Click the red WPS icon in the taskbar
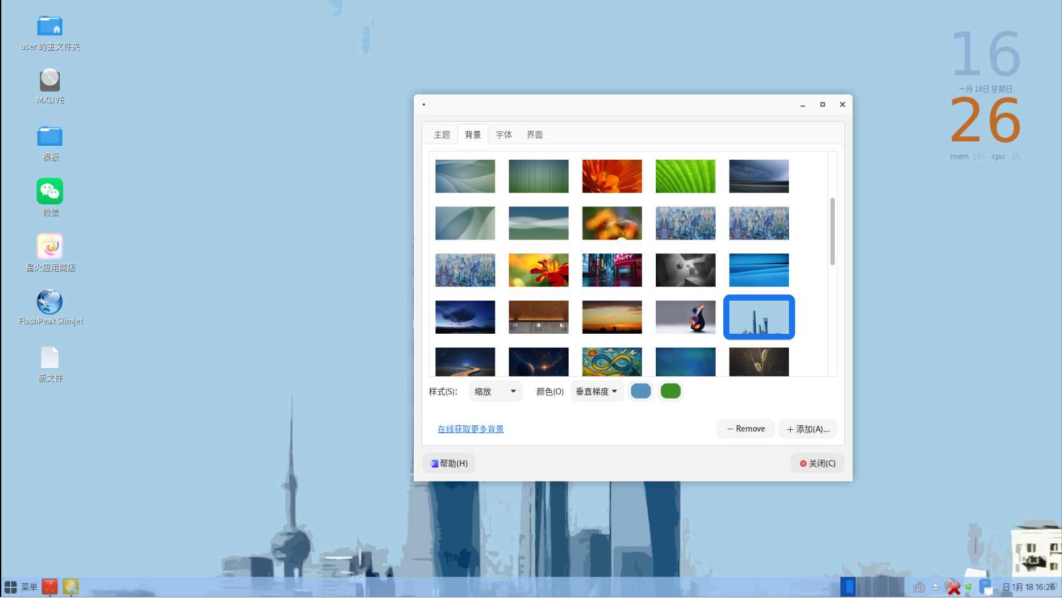 [50, 587]
